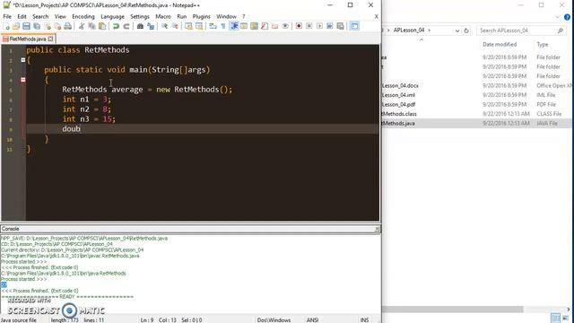Viewport: 574px width, 323px height.
Task: Click the Print toolbar icon
Action: coord(68,26)
